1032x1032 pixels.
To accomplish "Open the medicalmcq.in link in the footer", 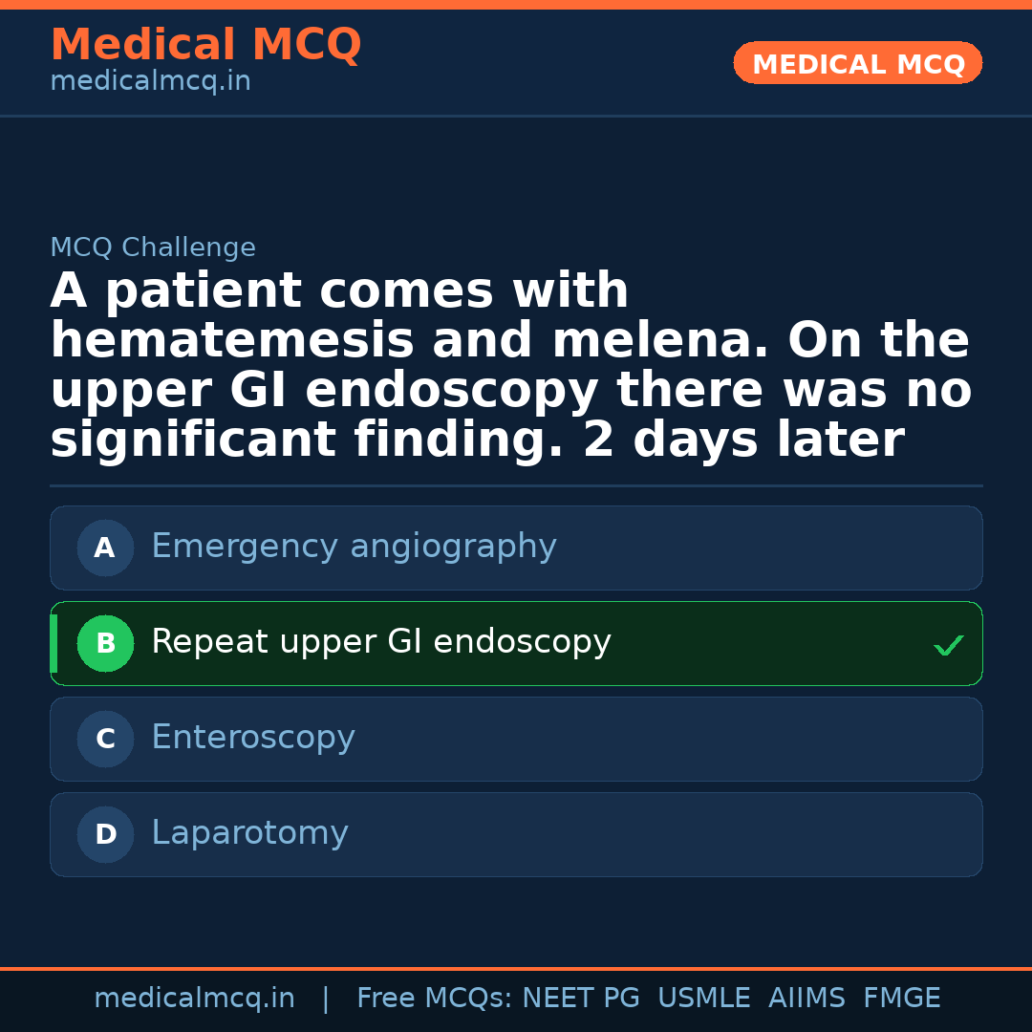I will click(x=194, y=999).
